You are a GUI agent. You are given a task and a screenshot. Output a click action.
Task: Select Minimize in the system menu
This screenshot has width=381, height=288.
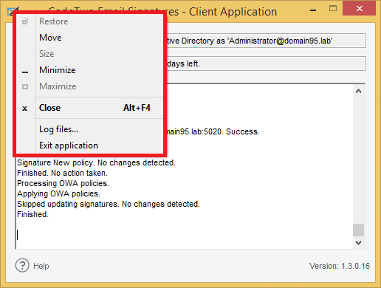pos(89,70)
